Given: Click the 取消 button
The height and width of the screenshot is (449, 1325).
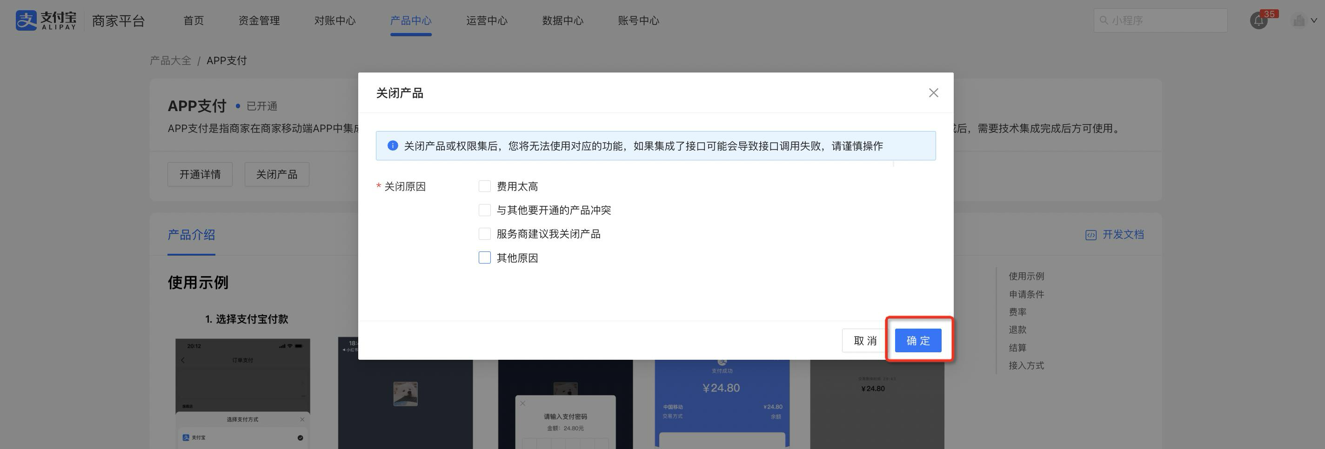Looking at the screenshot, I should click(x=864, y=341).
